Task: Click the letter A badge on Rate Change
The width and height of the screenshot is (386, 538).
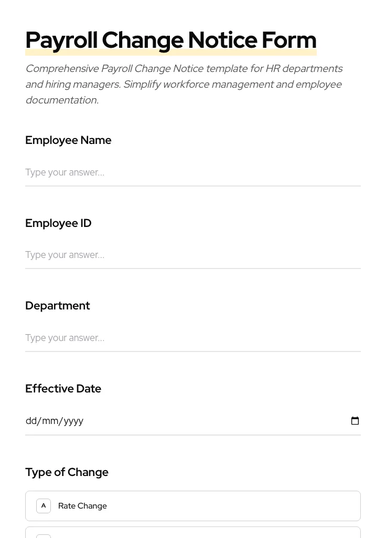Action: click(44, 505)
